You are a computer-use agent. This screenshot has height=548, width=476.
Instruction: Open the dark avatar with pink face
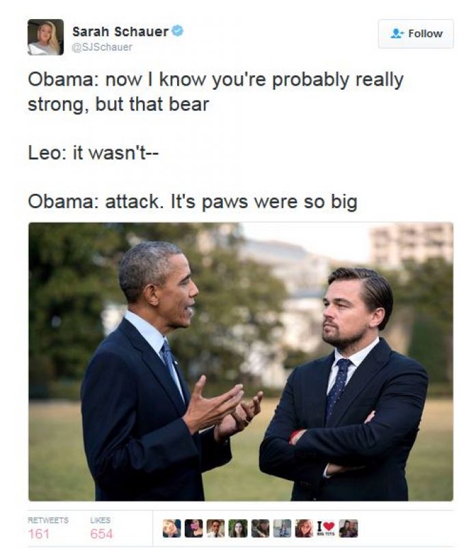click(194, 528)
